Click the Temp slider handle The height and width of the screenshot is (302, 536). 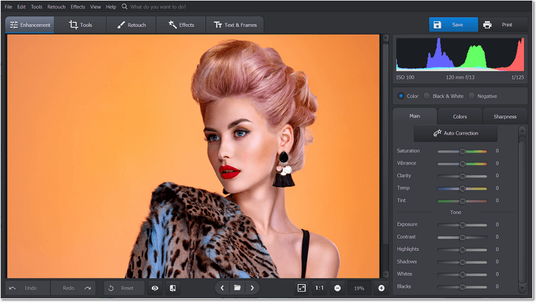pyautogui.click(x=462, y=189)
